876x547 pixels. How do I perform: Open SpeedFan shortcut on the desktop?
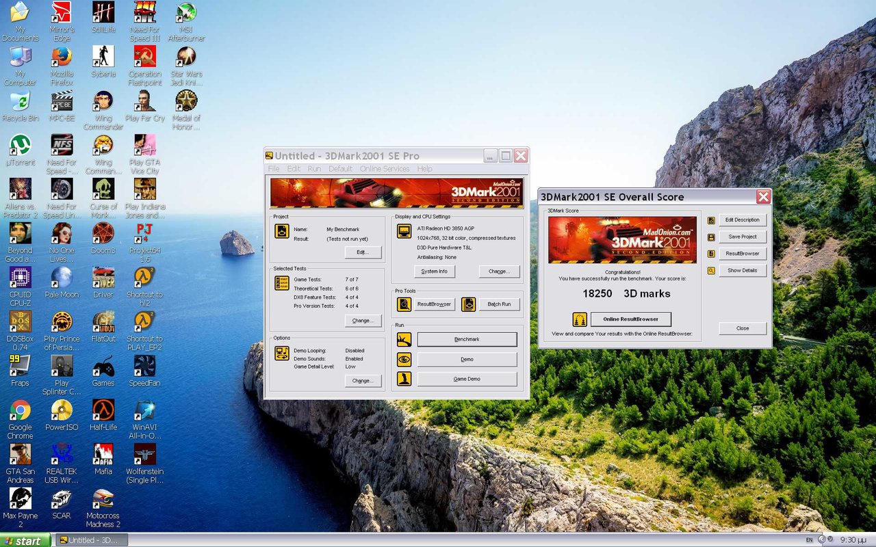pos(144,370)
